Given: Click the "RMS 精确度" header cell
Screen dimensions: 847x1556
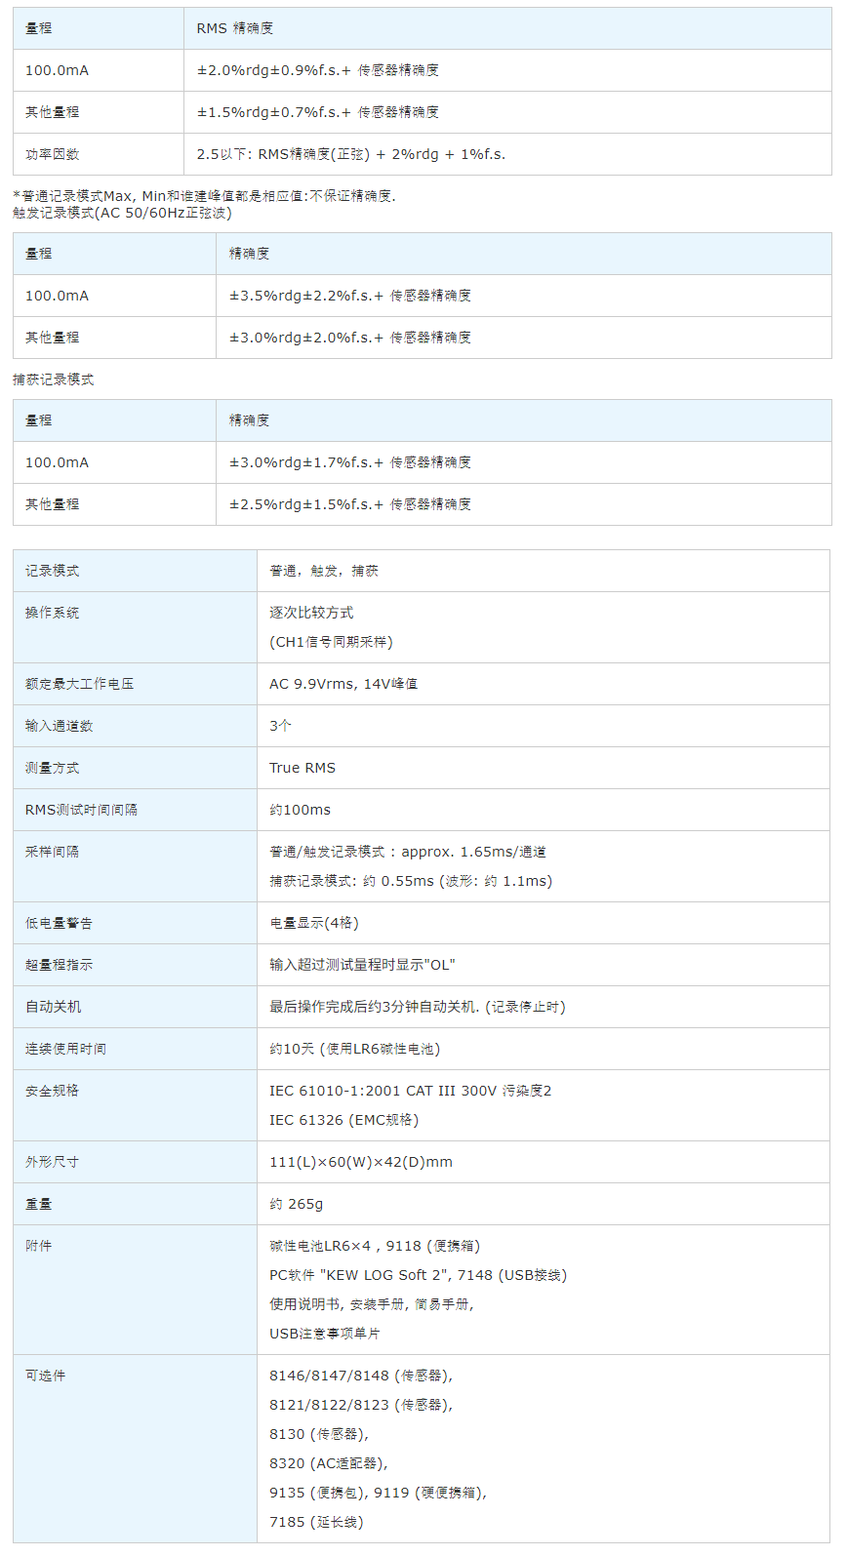Looking at the screenshot, I should click(x=235, y=28).
